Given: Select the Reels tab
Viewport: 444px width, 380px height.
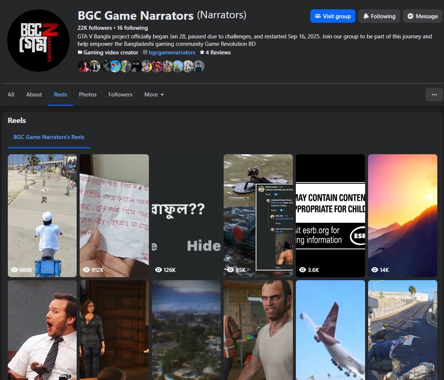Looking at the screenshot, I should pos(60,94).
